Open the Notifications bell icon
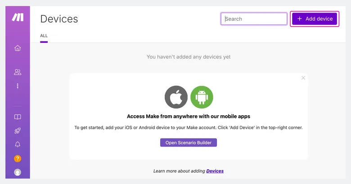Image resolution: width=351 pixels, height=184 pixels. 18,144
